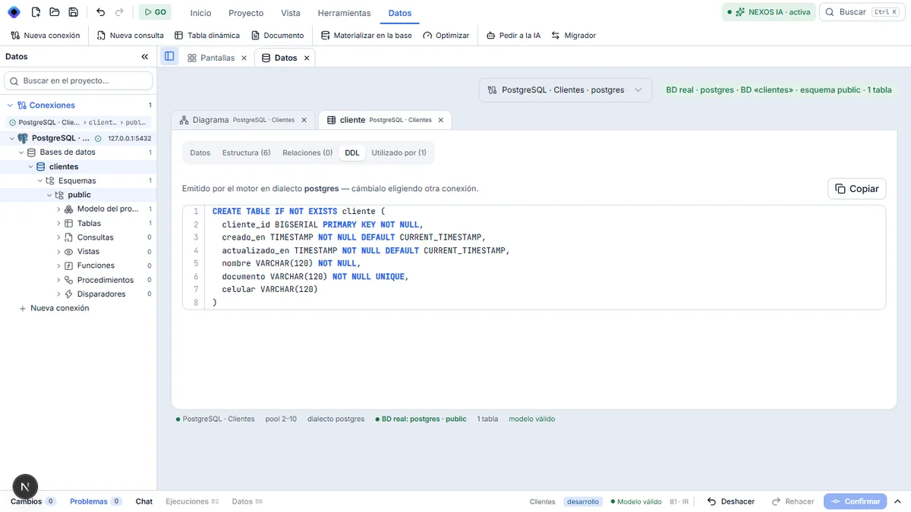Close the Diagrama tab
This screenshot has width=911, height=512.
tap(304, 120)
